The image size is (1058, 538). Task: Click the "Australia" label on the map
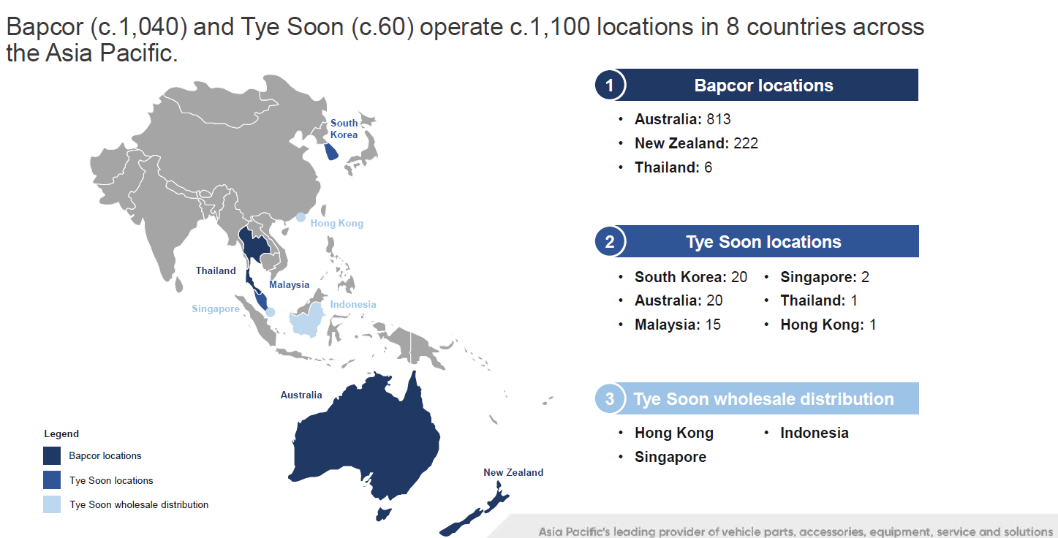301,395
